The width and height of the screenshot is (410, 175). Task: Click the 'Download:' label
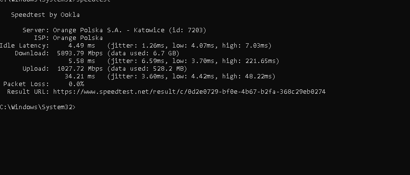[32, 53]
